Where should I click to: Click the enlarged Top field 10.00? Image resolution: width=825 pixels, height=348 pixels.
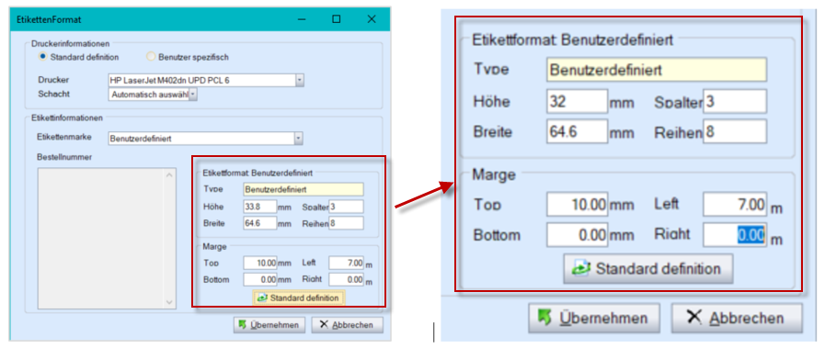point(577,204)
